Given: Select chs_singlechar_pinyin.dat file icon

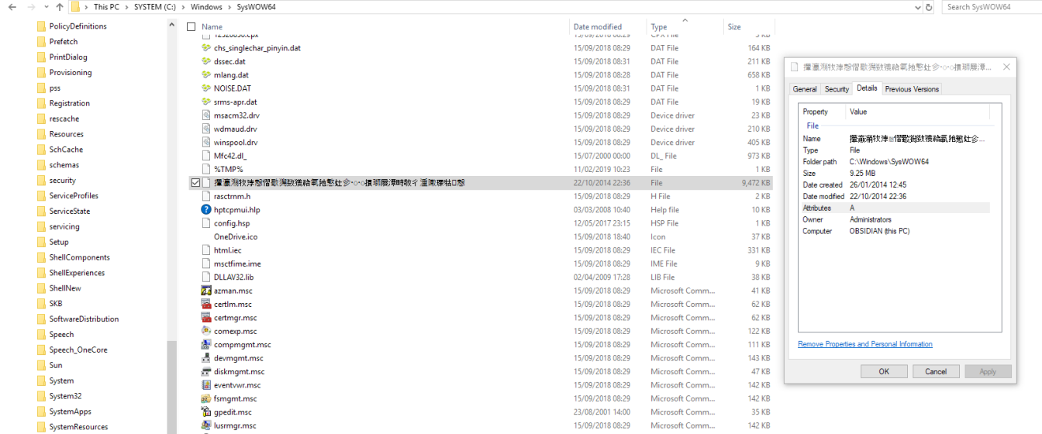Looking at the screenshot, I should pos(206,48).
